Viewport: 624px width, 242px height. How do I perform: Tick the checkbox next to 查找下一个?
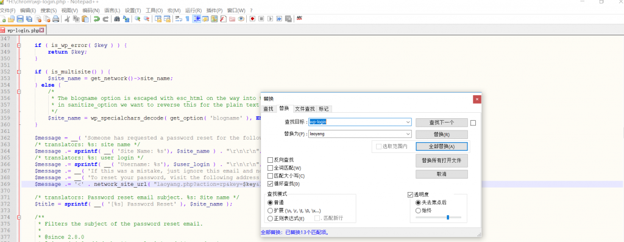(x=473, y=123)
